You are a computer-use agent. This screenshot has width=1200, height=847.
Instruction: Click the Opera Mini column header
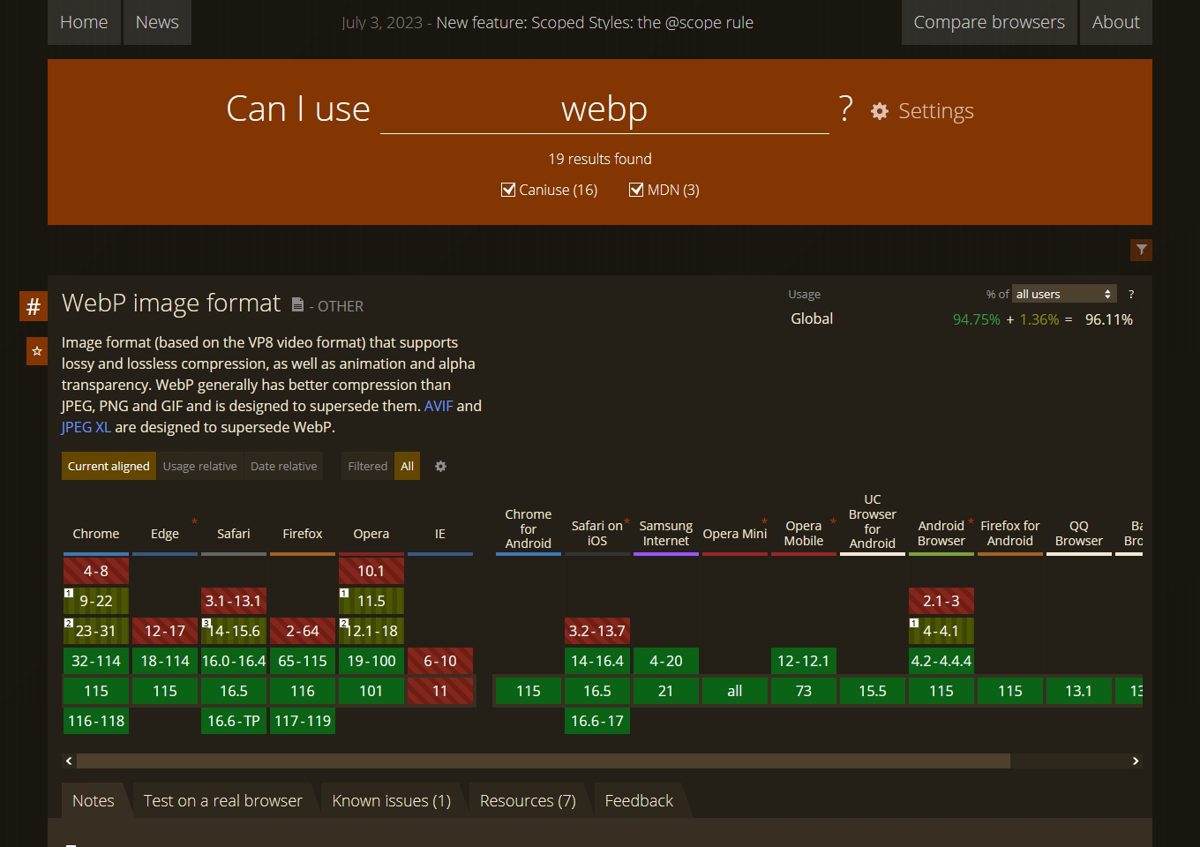[x=735, y=534]
